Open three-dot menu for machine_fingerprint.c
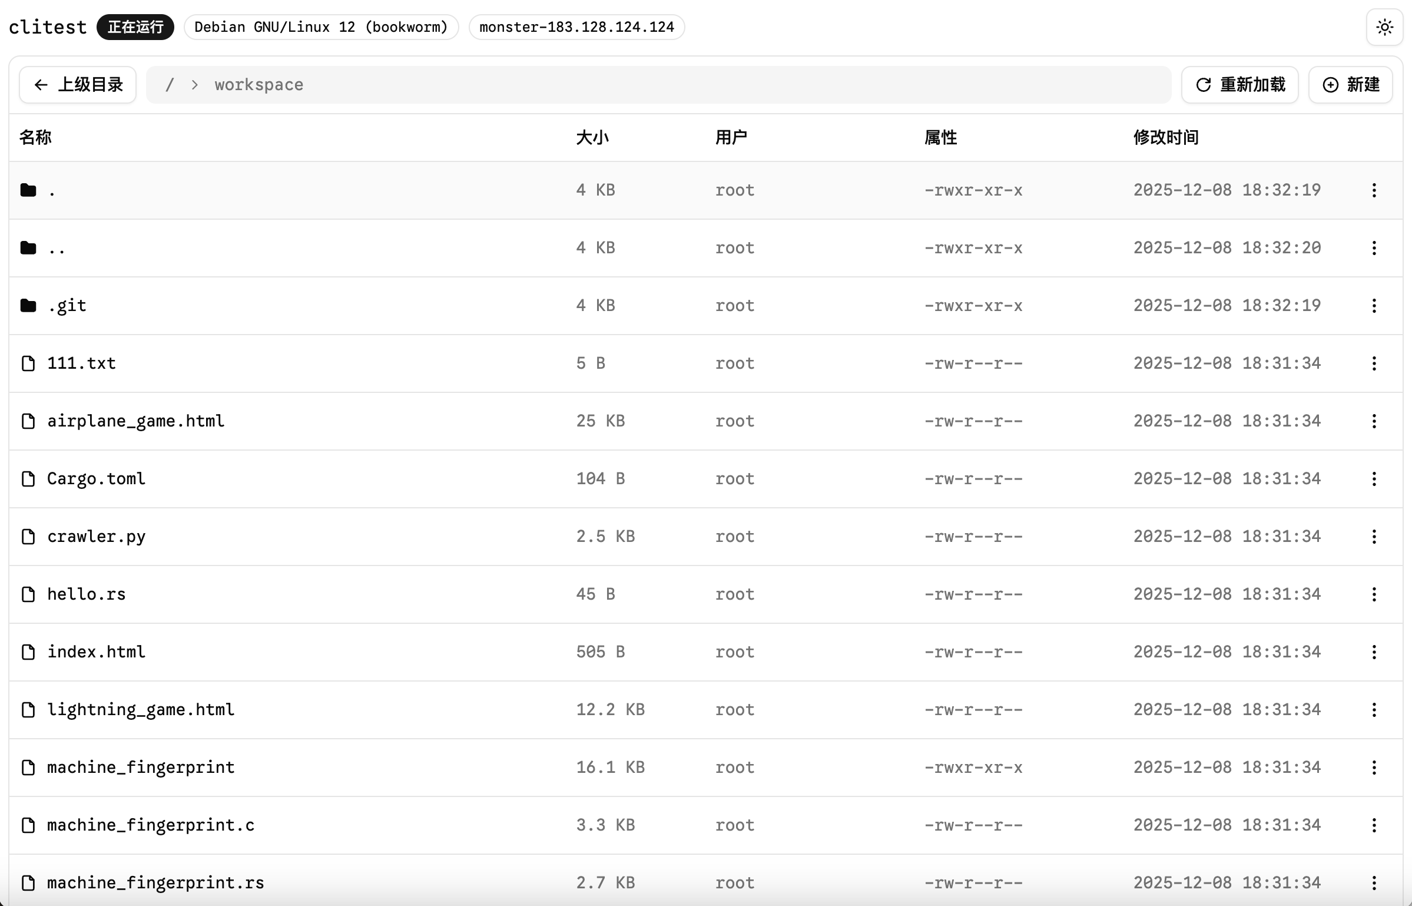Screen dimensions: 1412x906 [1374, 825]
